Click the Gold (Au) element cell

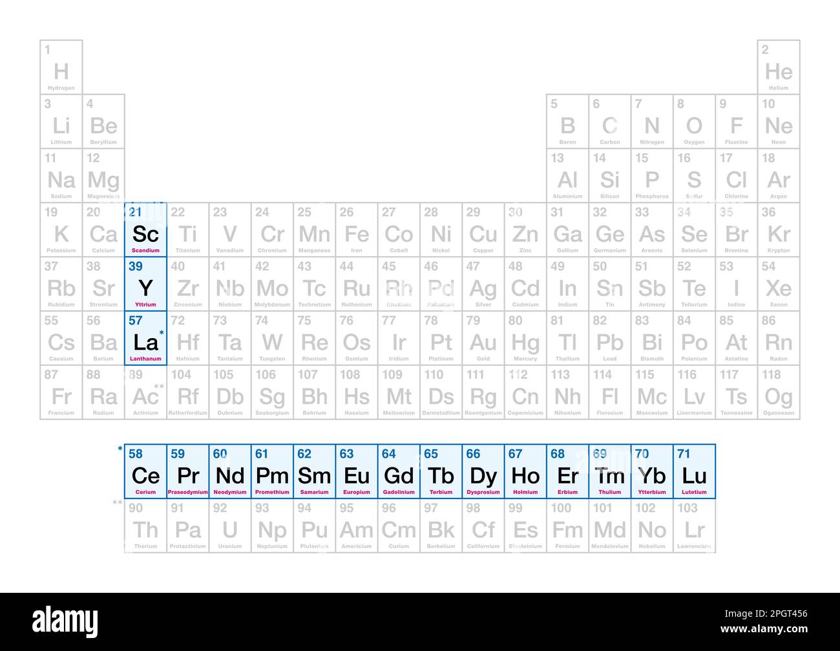coord(483,338)
